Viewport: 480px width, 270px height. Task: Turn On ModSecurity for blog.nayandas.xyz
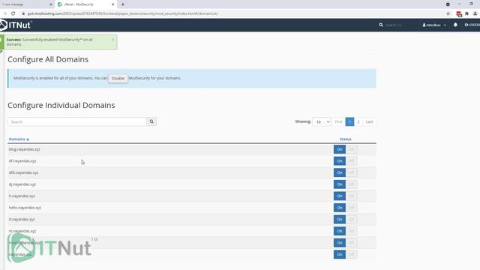340,149
